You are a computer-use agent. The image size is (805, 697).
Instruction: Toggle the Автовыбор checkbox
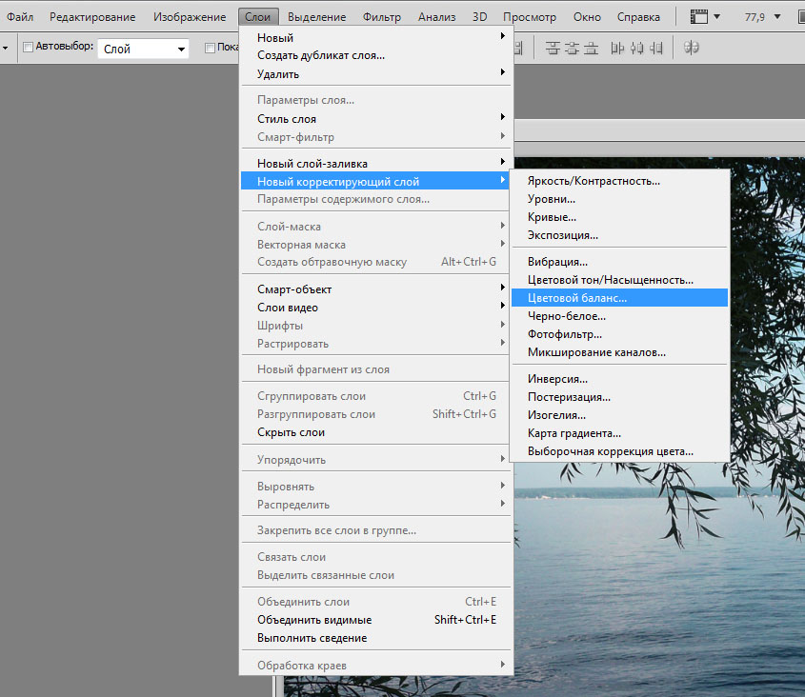point(29,48)
